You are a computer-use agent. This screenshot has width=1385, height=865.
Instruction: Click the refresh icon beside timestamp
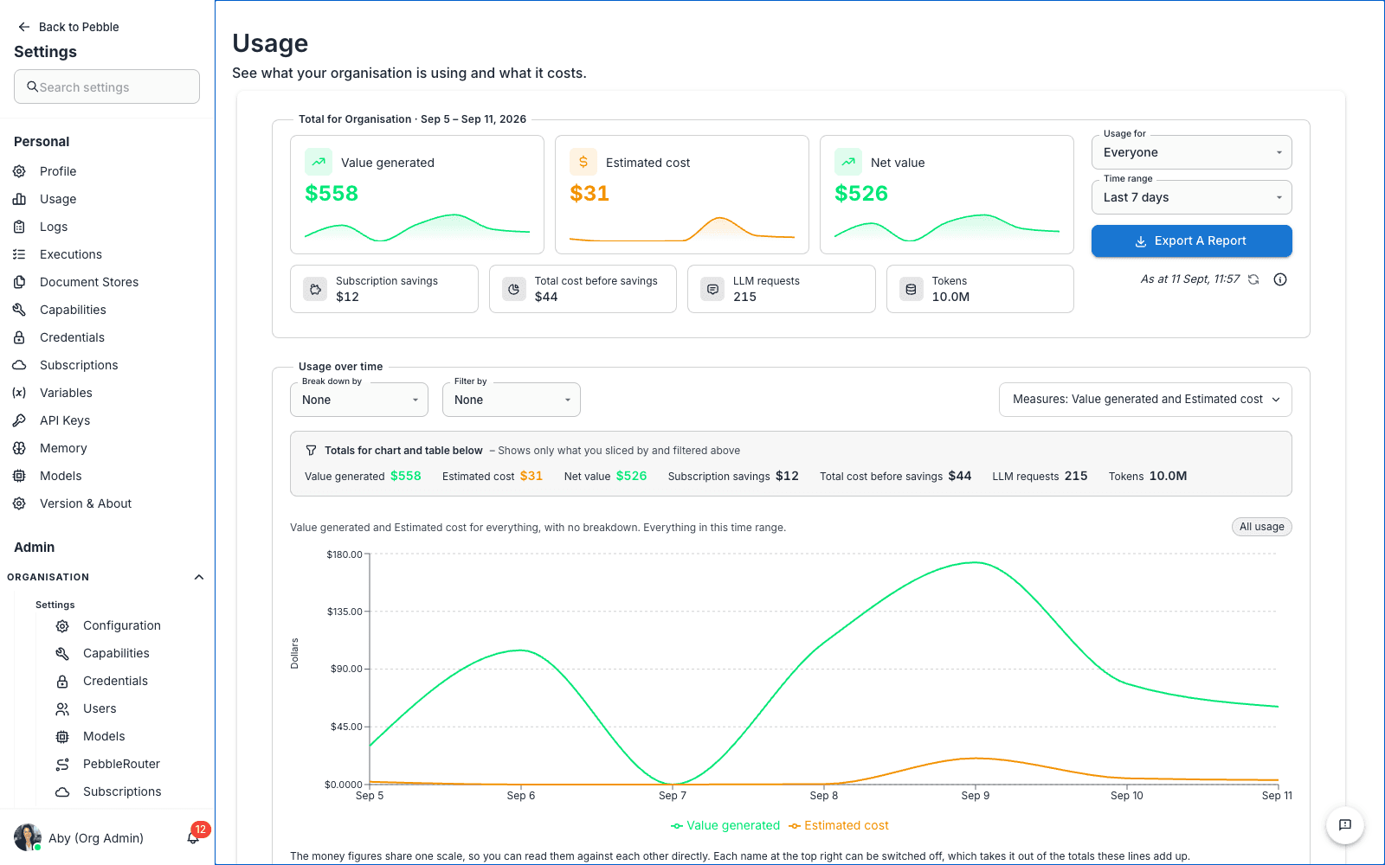(x=1253, y=279)
